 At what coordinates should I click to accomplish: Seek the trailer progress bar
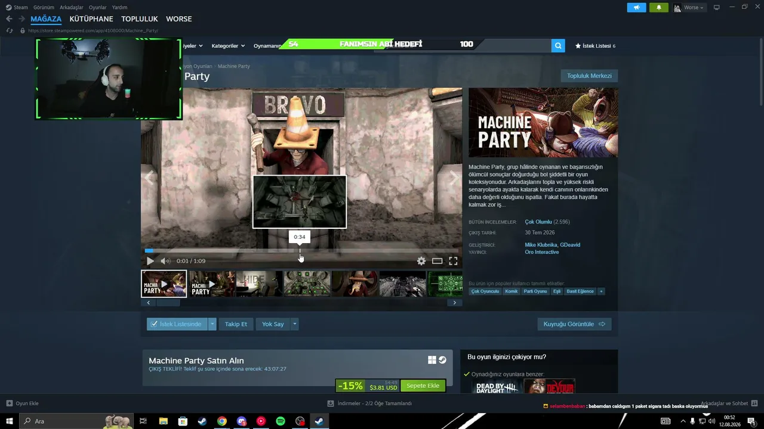tap(301, 250)
